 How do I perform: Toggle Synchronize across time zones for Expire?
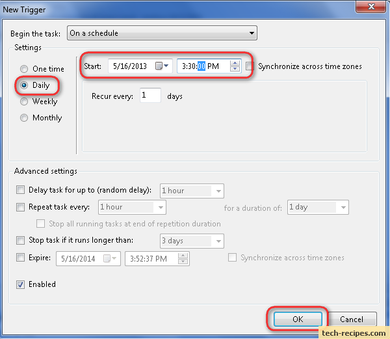[x=232, y=258]
